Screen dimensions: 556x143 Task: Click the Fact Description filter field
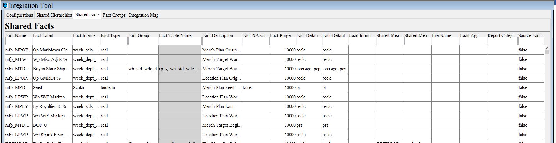(x=222, y=41)
